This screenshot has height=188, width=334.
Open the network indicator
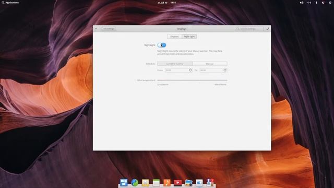pyautogui.click(x=309, y=3)
